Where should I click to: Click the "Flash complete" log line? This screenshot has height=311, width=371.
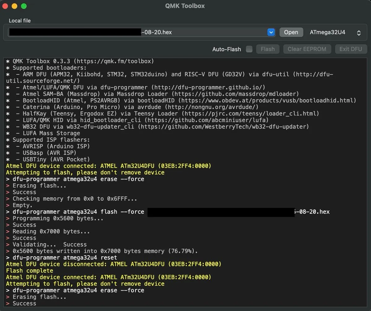point(29,271)
